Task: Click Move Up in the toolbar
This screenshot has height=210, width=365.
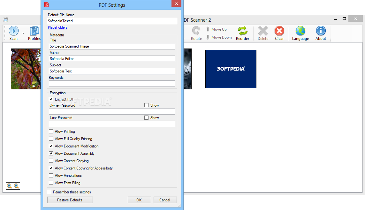Action: coord(217,29)
